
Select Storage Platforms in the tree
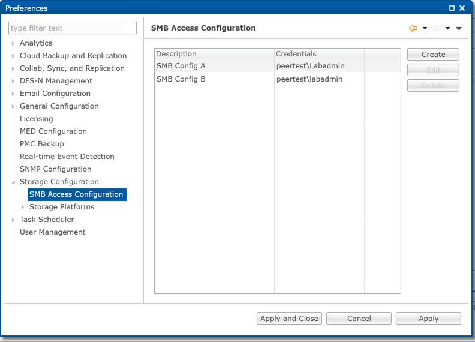62,207
